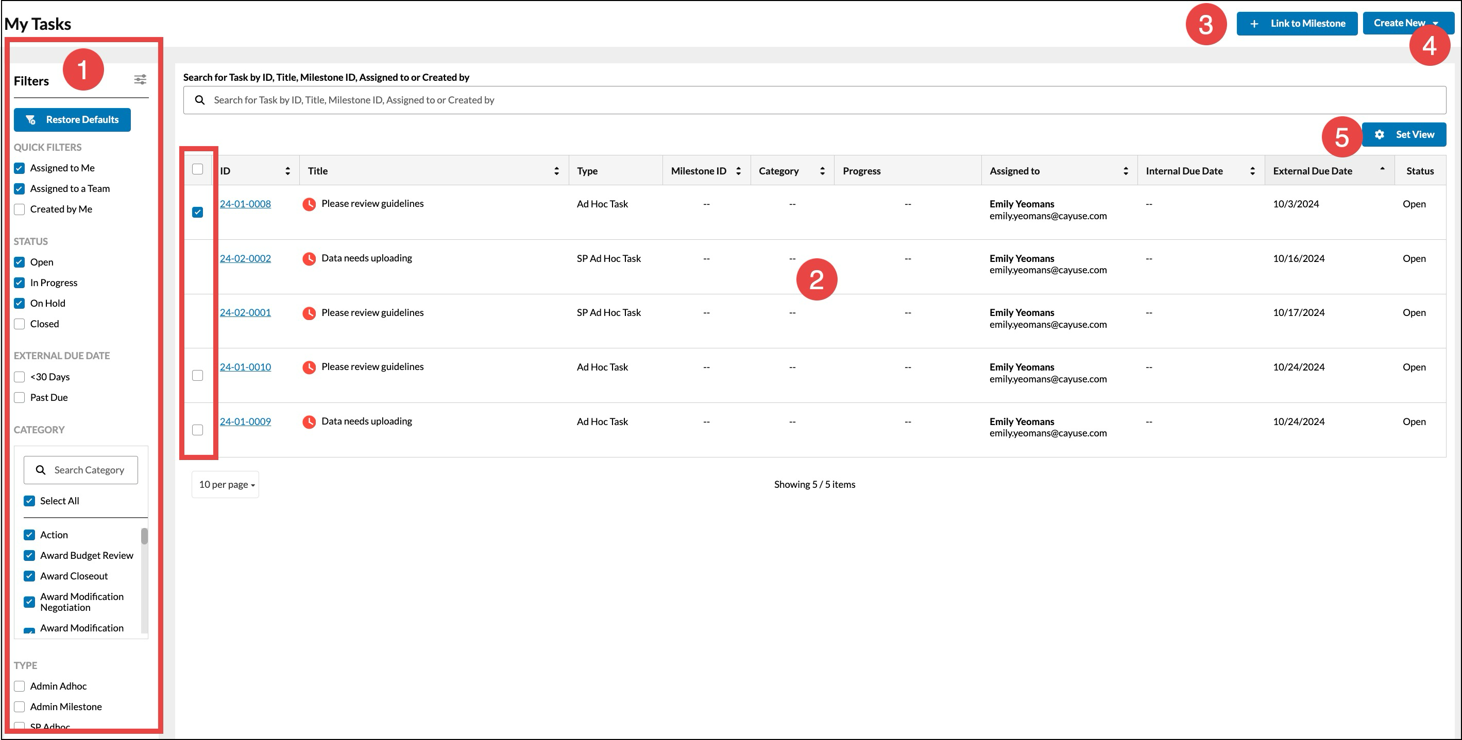Enable Created by Me filter
The image size is (1462, 740).
(x=19, y=209)
